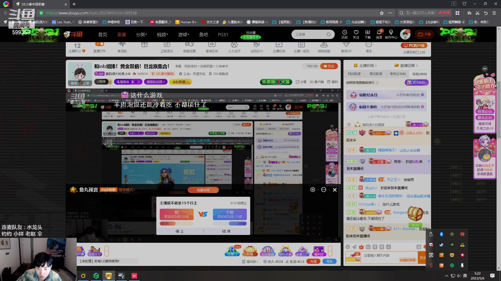Open the 答题投票 voting tool
The width and height of the screenshot is (501, 281).
(x=189, y=47)
